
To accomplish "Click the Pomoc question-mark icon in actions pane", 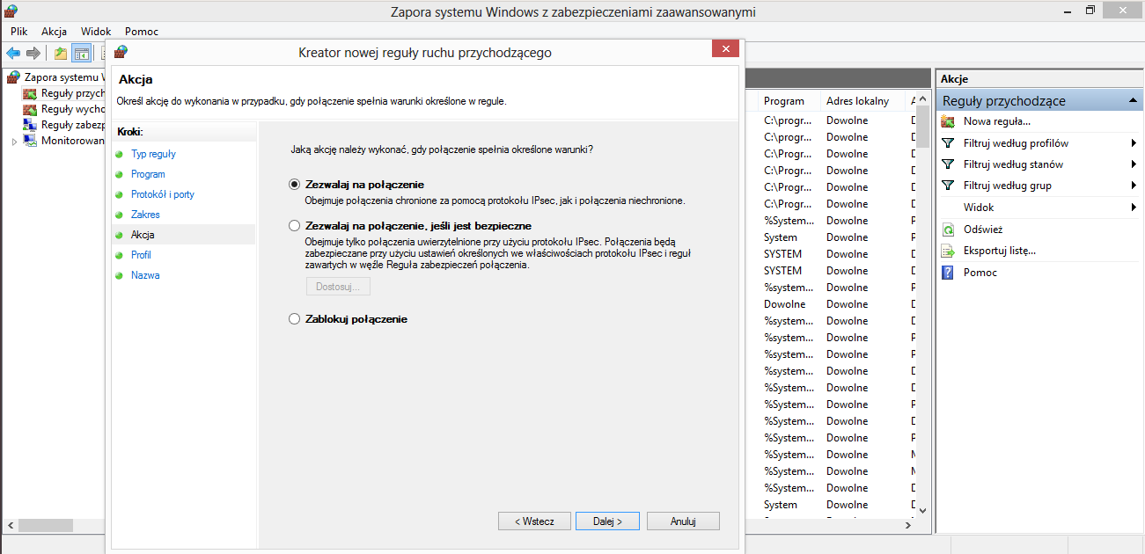I will click(948, 273).
